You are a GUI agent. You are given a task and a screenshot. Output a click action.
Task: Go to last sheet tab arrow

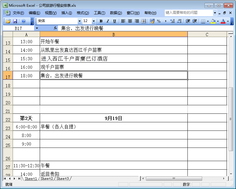click(x=19, y=179)
